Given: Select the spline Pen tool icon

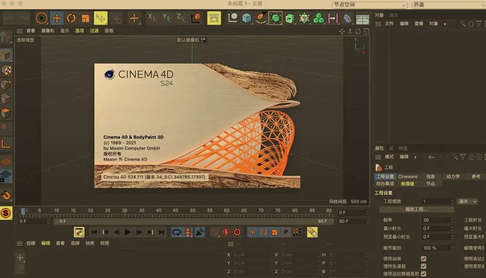Looking at the screenshot, I should point(261,18).
